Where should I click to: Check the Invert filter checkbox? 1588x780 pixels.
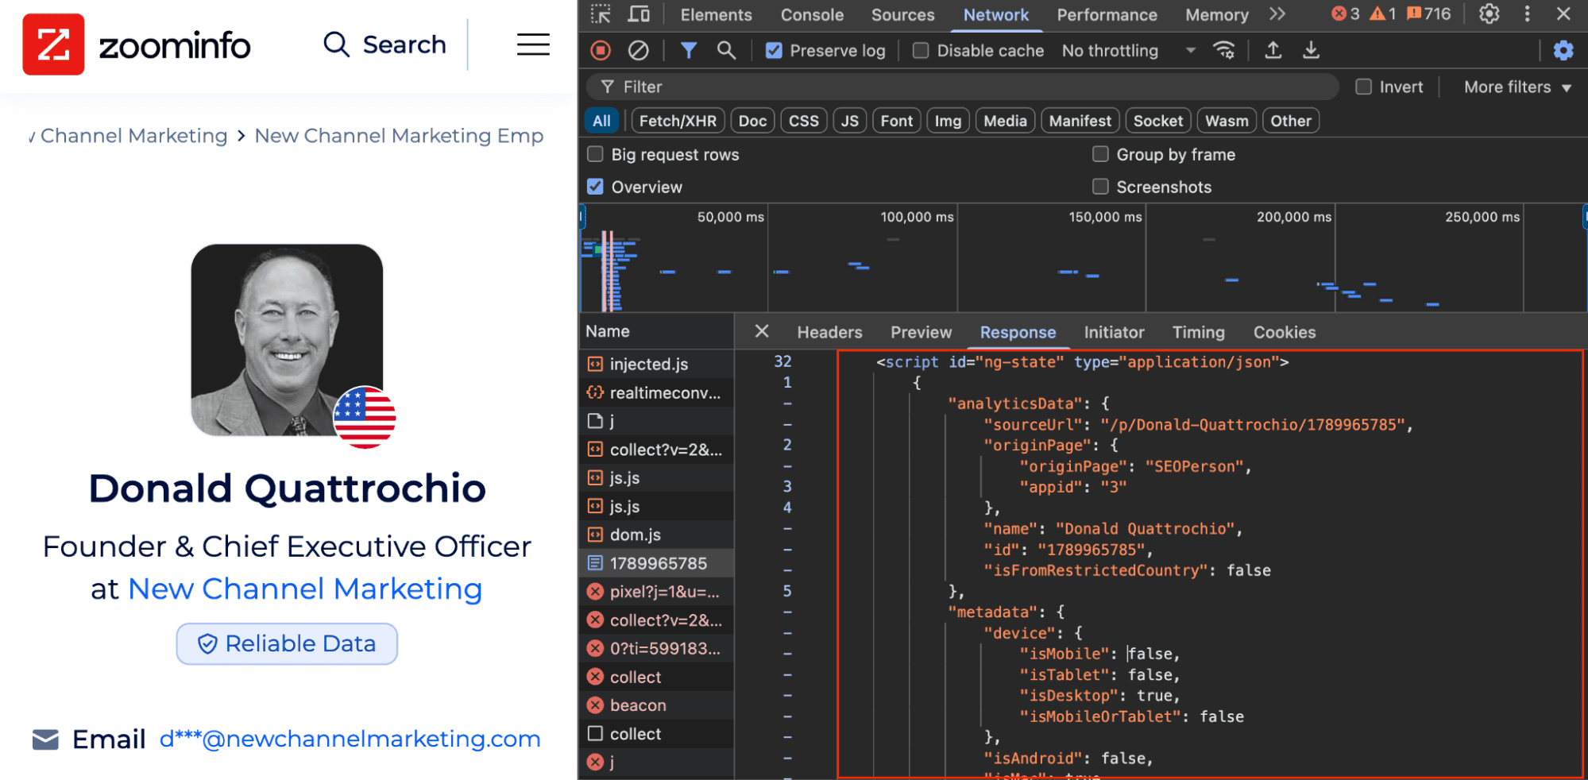[1363, 87]
